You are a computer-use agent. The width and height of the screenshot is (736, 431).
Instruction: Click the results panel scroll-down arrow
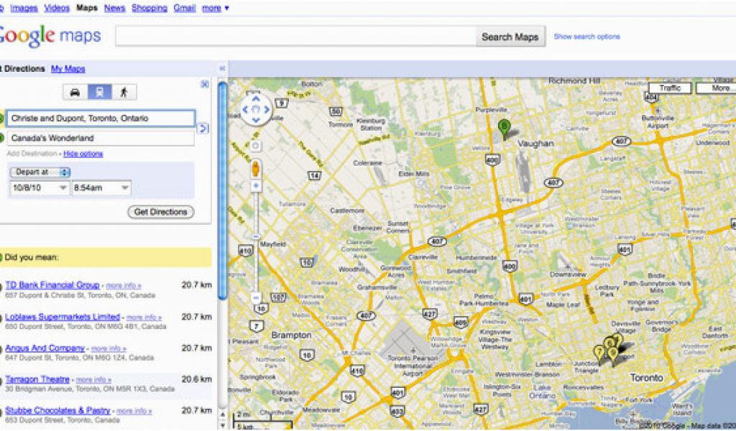coord(223,425)
